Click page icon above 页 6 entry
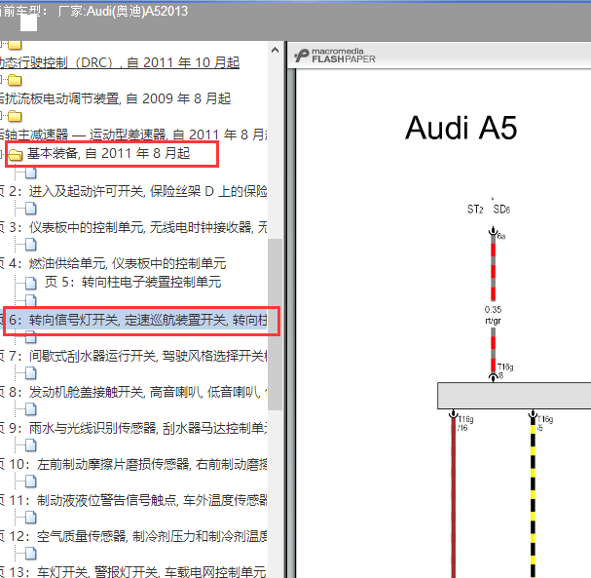The image size is (591, 578). tap(30, 300)
